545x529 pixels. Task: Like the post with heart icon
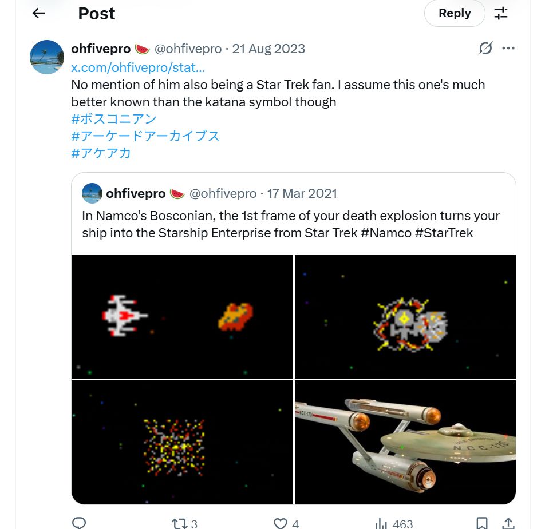(280, 523)
